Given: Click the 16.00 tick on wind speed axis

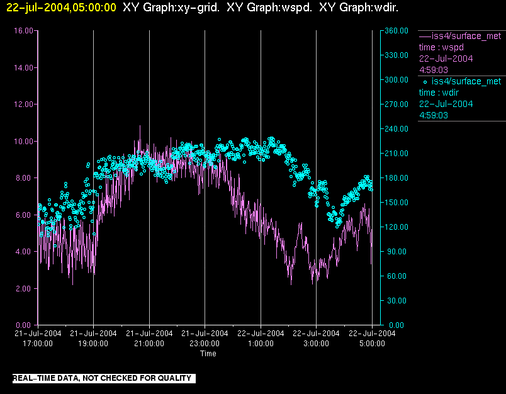Looking at the screenshot, I should point(23,31).
